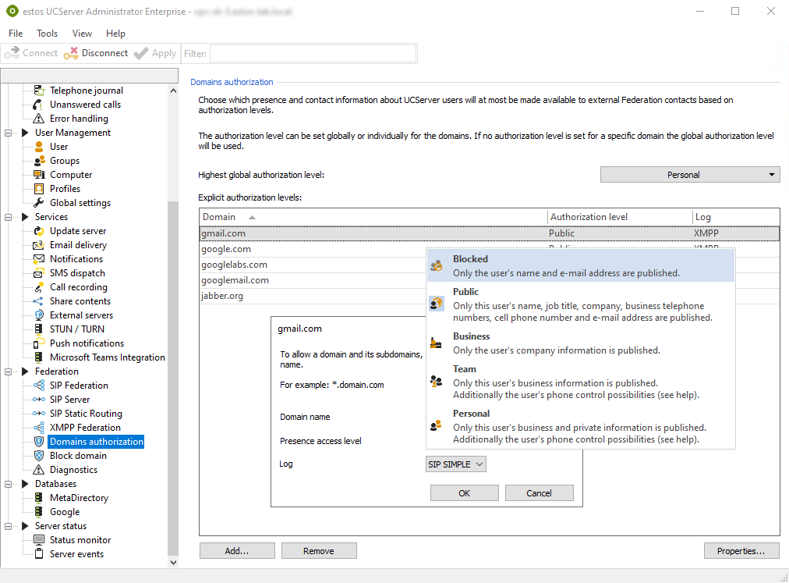Click the Diagnostics warning triangle icon

38,470
